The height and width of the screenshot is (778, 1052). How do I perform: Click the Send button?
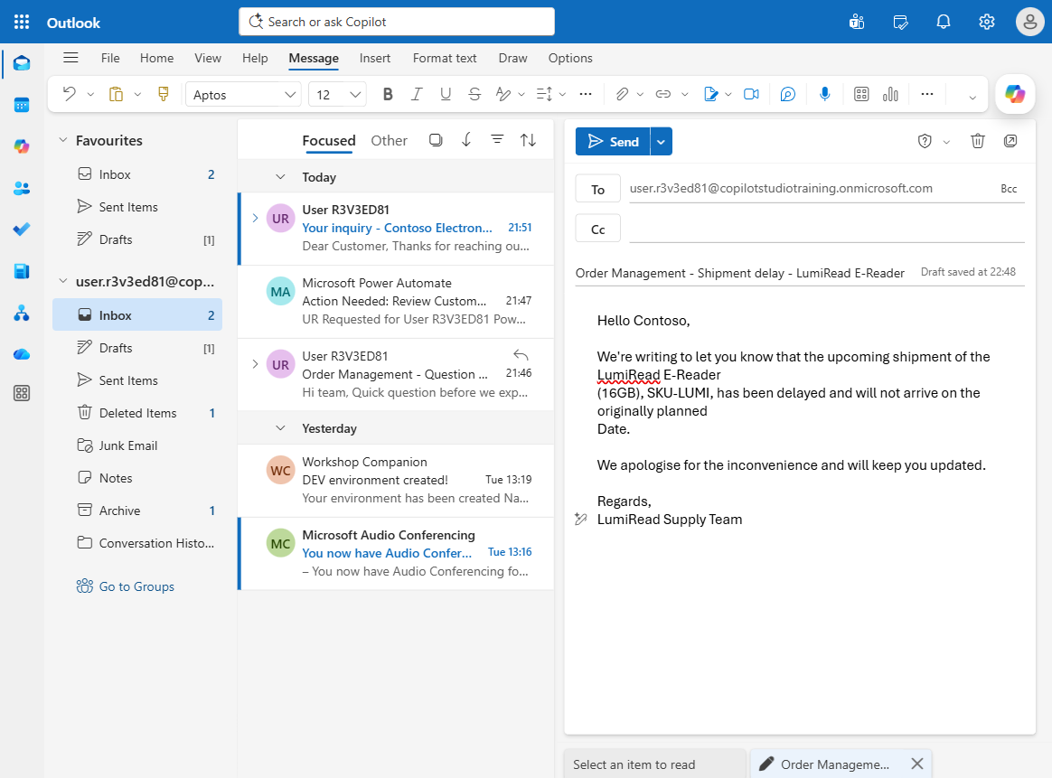pyautogui.click(x=613, y=142)
